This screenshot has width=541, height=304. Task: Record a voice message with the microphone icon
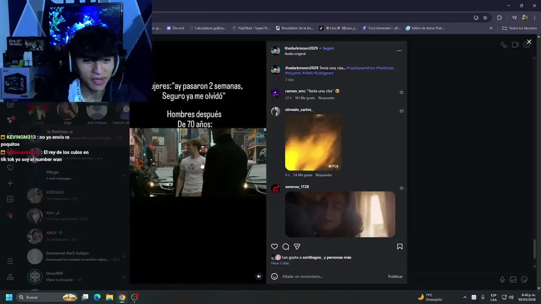(x=502, y=280)
